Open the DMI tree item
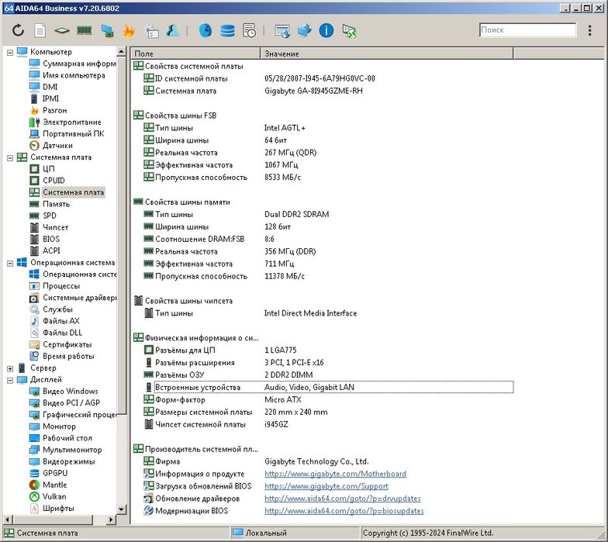The width and height of the screenshot is (608, 542). tap(50, 87)
